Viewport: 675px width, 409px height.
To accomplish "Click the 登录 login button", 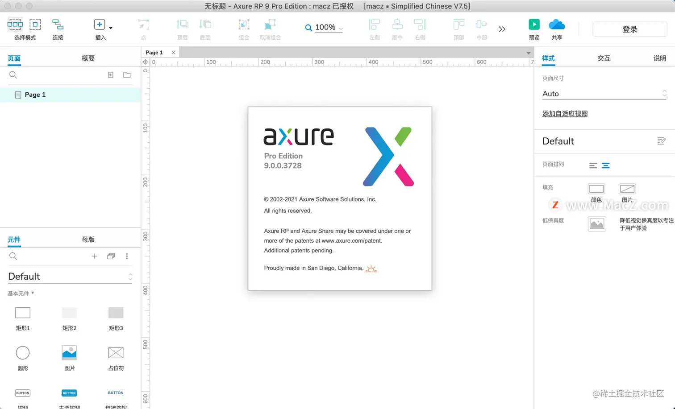I will pyautogui.click(x=630, y=29).
